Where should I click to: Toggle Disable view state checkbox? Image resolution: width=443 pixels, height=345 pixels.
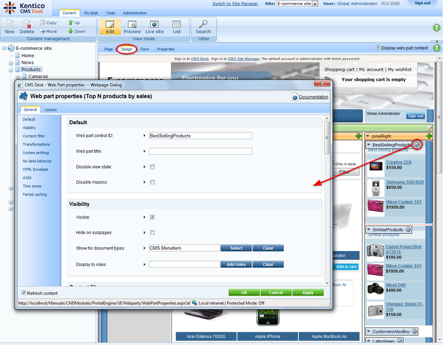point(152,167)
